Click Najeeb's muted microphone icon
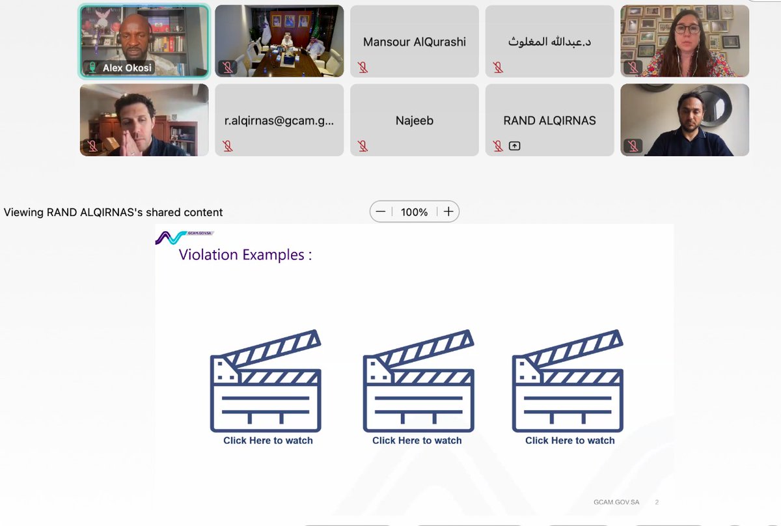This screenshot has width=781, height=526. tap(363, 146)
